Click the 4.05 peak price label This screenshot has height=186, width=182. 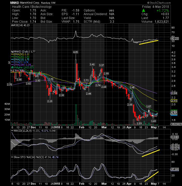(x=76, y=52)
